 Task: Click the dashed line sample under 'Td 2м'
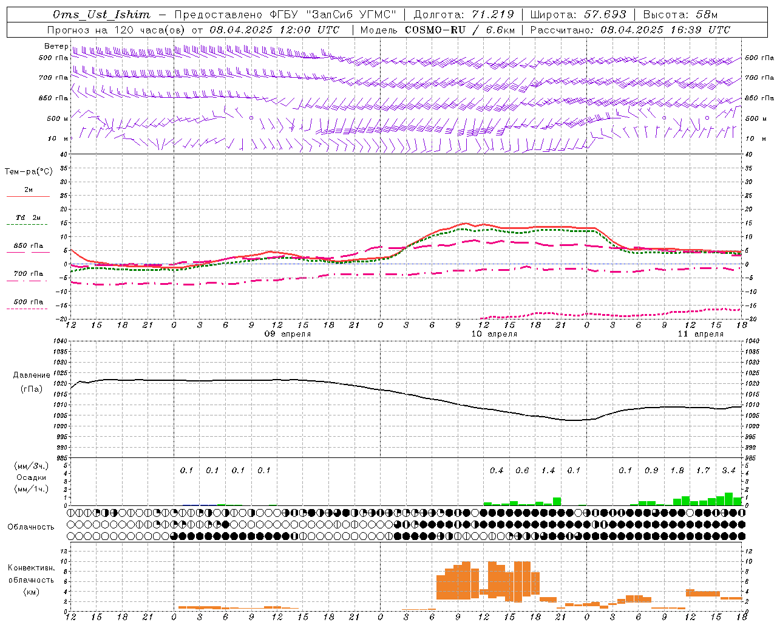point(27,225)
